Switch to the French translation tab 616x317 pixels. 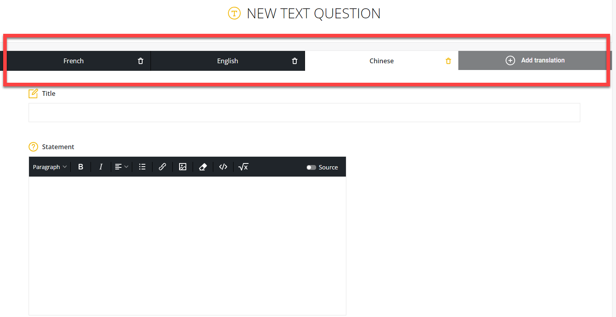[x=73, y=61]
